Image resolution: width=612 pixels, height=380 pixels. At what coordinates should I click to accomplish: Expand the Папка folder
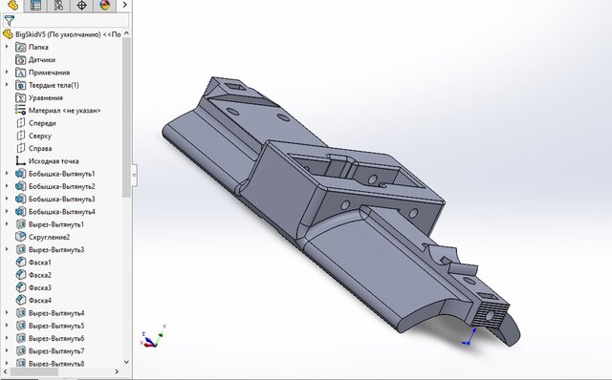(x=7, y=47)
